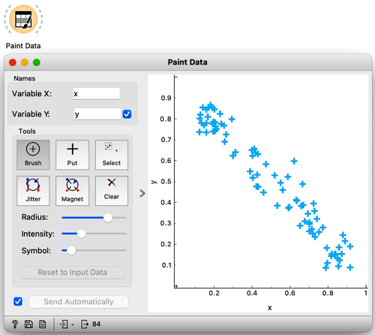Click the Intensity slider handle

[81, 234]
